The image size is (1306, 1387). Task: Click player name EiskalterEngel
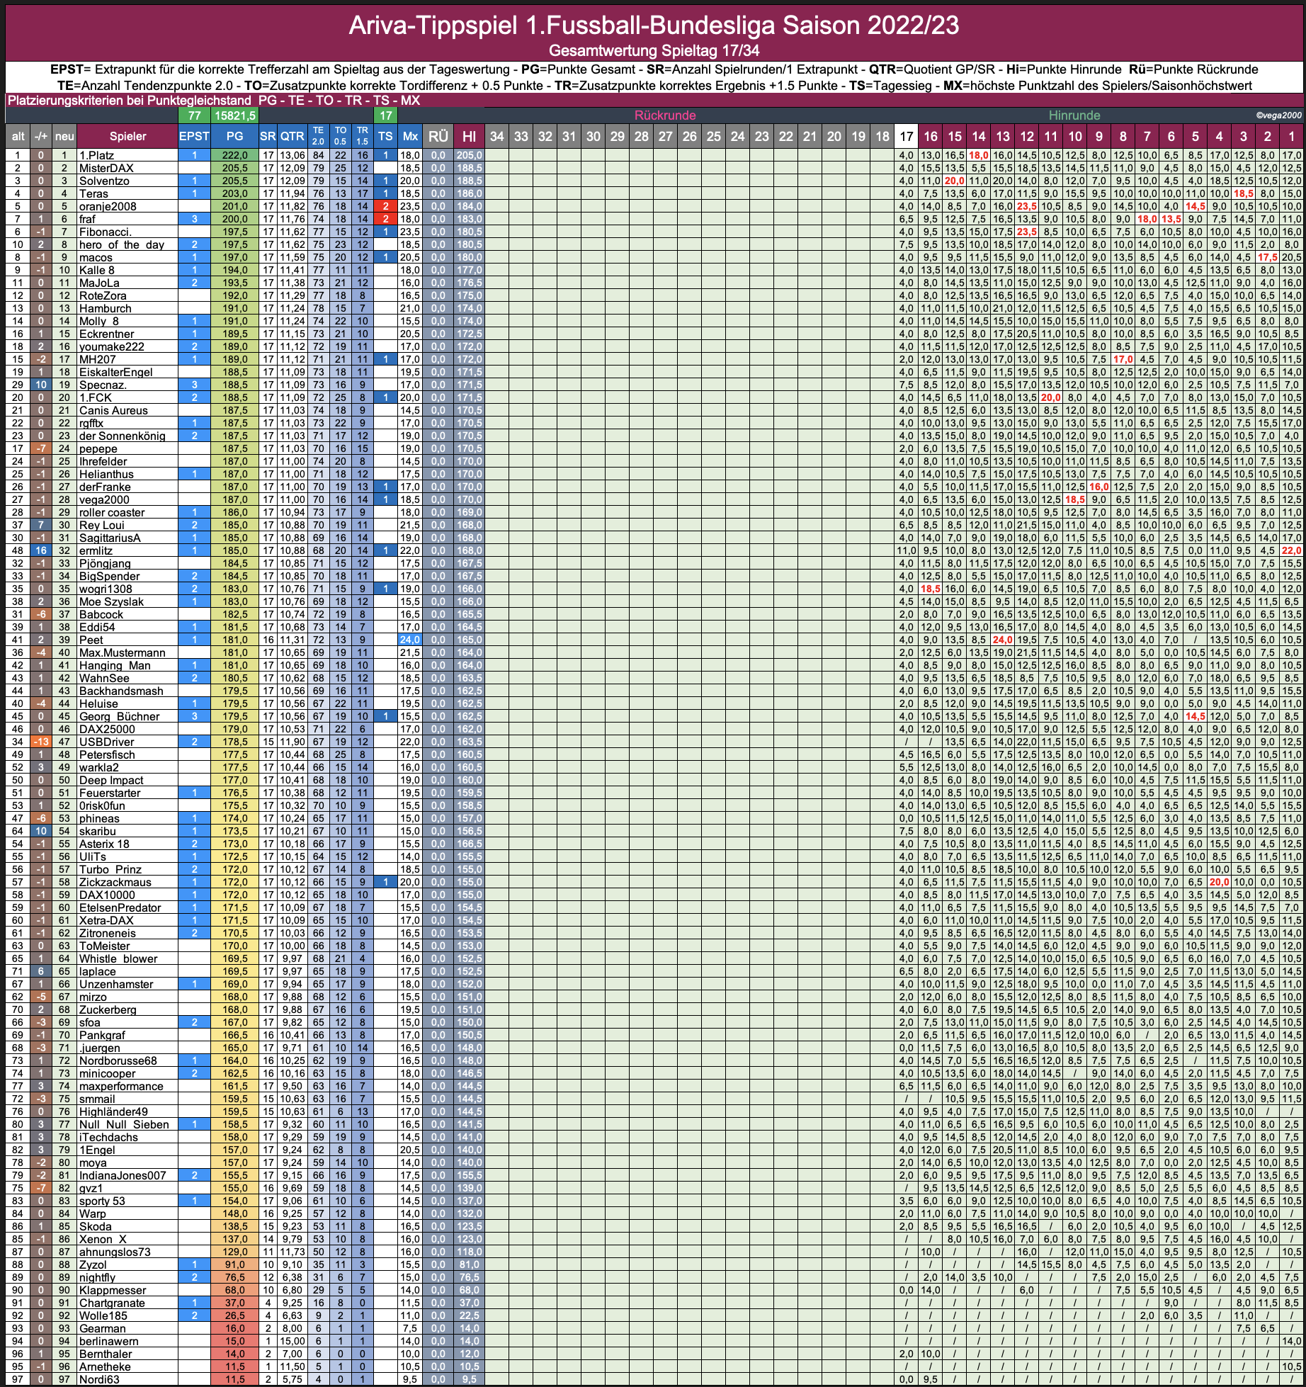[x=116, y=372]
